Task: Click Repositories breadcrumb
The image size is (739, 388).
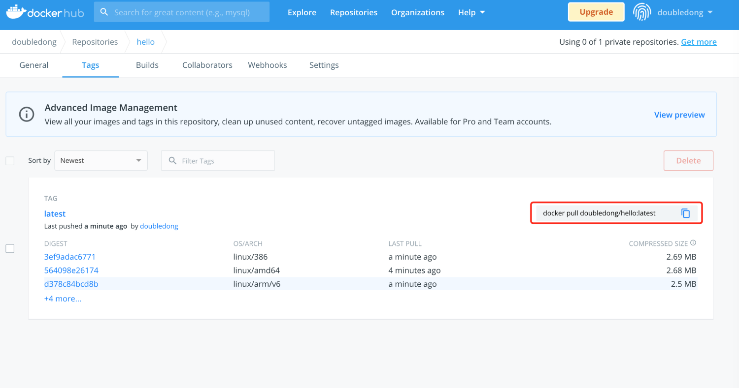Action: point(95,42)
